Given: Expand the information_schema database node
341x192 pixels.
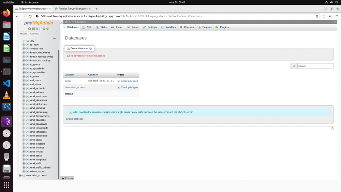Looking at the screenshot, I should pyautogui.click(x=20, y=176).
